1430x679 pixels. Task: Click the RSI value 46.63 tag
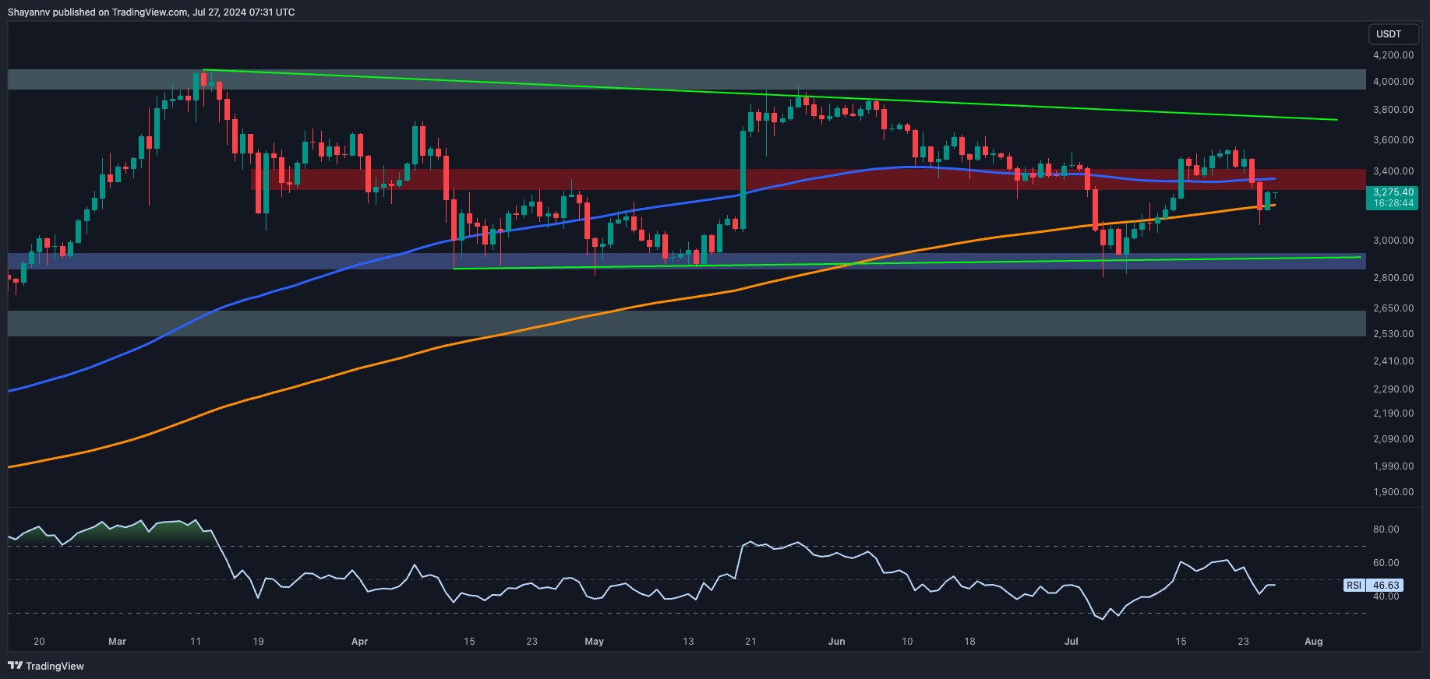1386,586
